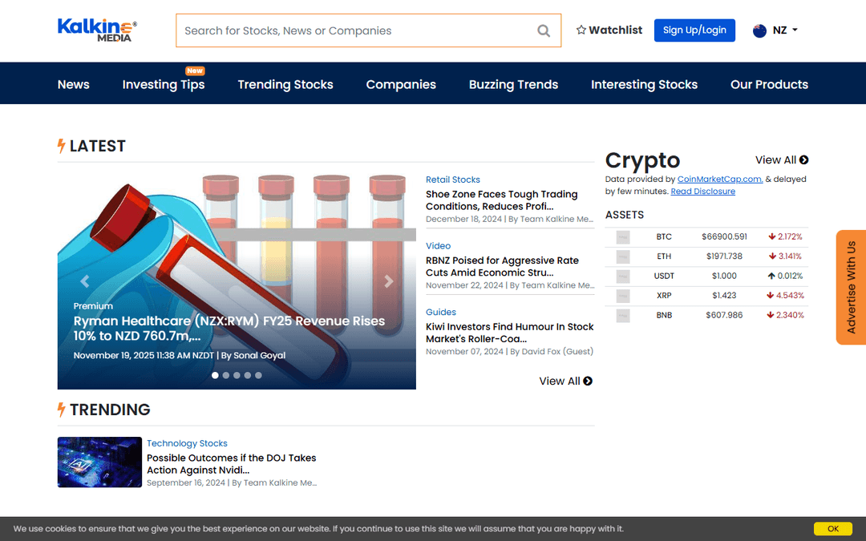Open the Buzzing Trends menu
Image resolution: width=866 pixels, height=541 pixels.
514,84
